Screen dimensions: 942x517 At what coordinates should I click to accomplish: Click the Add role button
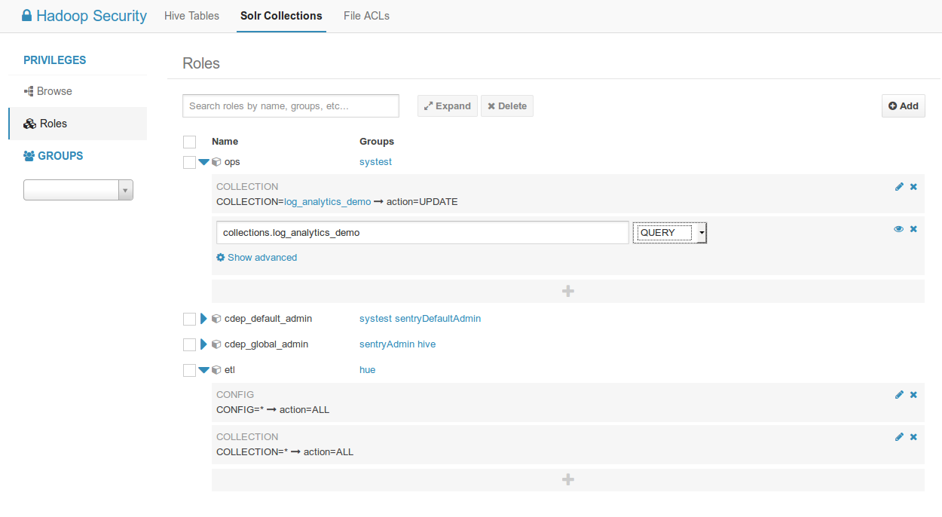[x=904, y=106]
